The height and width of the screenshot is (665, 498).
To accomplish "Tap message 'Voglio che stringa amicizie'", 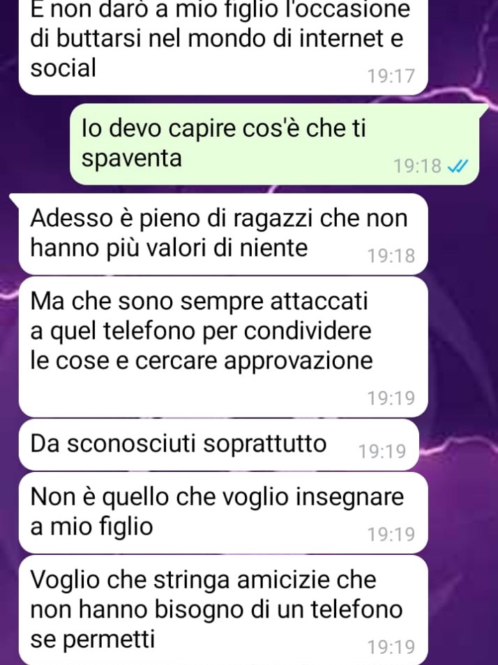I will [223, 610].
